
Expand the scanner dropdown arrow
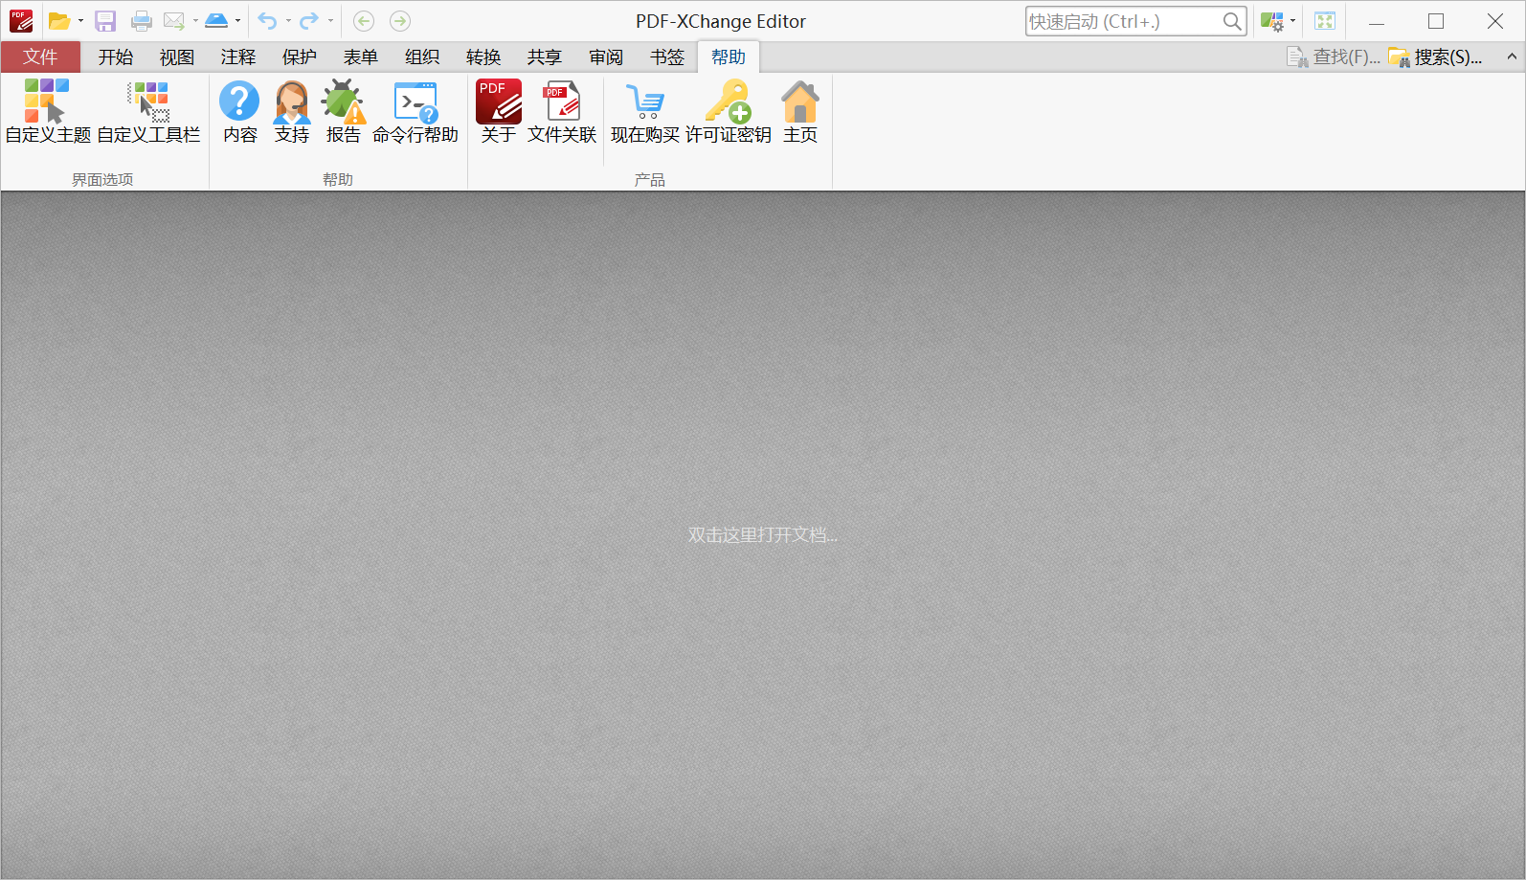tap(237, 21)
